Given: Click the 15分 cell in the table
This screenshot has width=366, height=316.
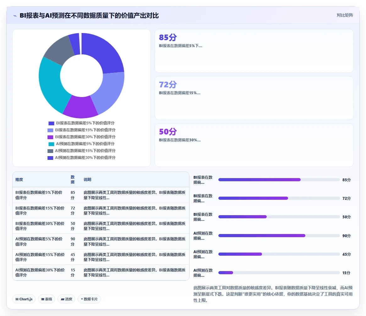Looking at the screenshot, I should coord(73,272).
